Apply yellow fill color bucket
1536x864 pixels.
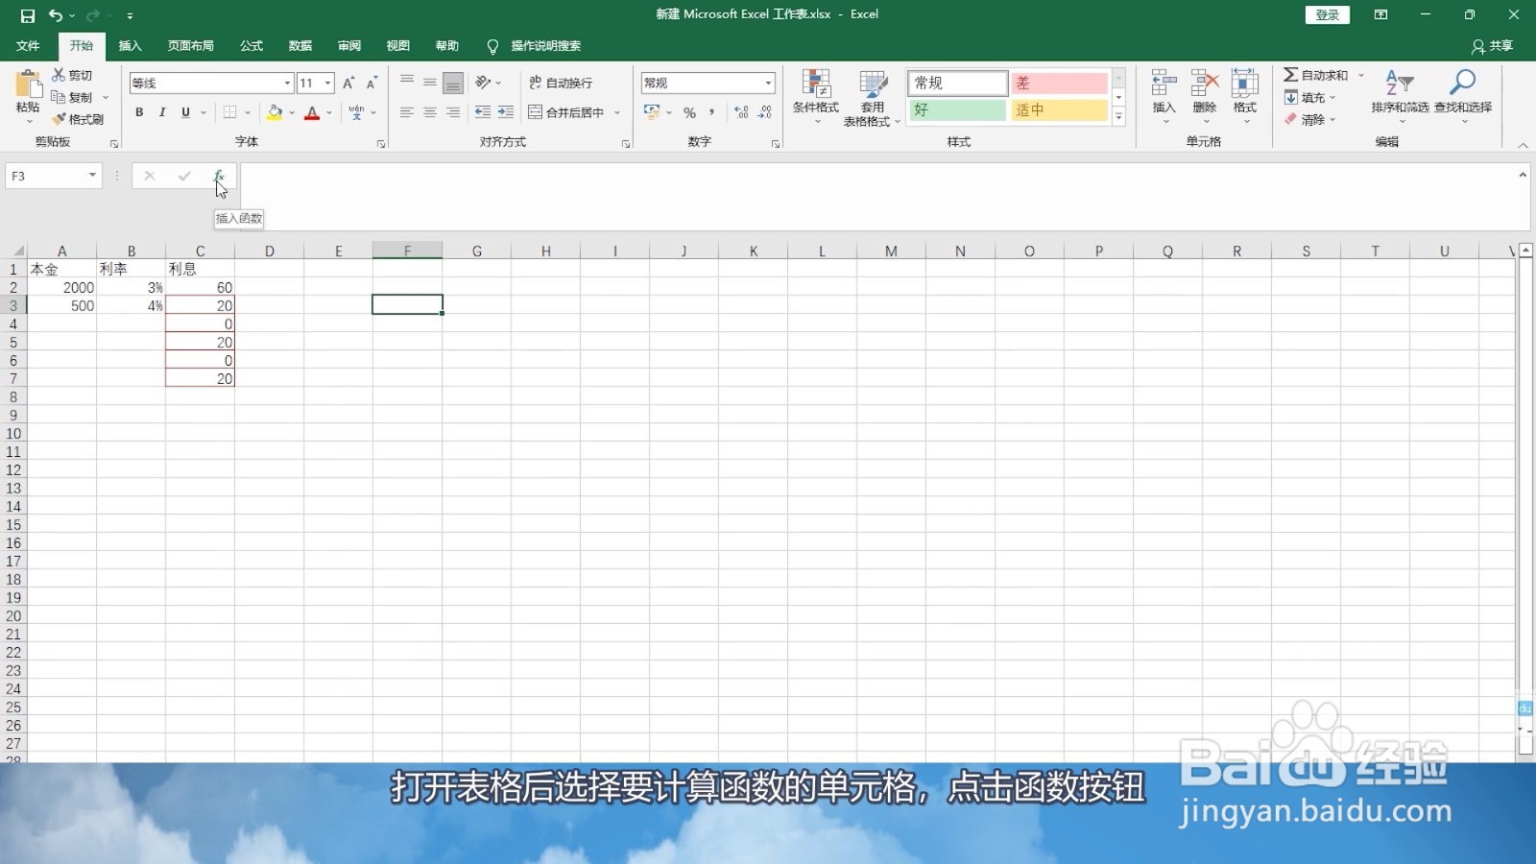pyautogui.click(x=275, y=112)
